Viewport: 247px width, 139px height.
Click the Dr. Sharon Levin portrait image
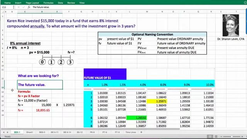click(x=231, y=25)
